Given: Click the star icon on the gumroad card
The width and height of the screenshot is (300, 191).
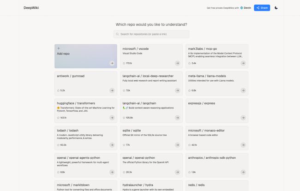Looking at the screenshot, I should 58,90.
